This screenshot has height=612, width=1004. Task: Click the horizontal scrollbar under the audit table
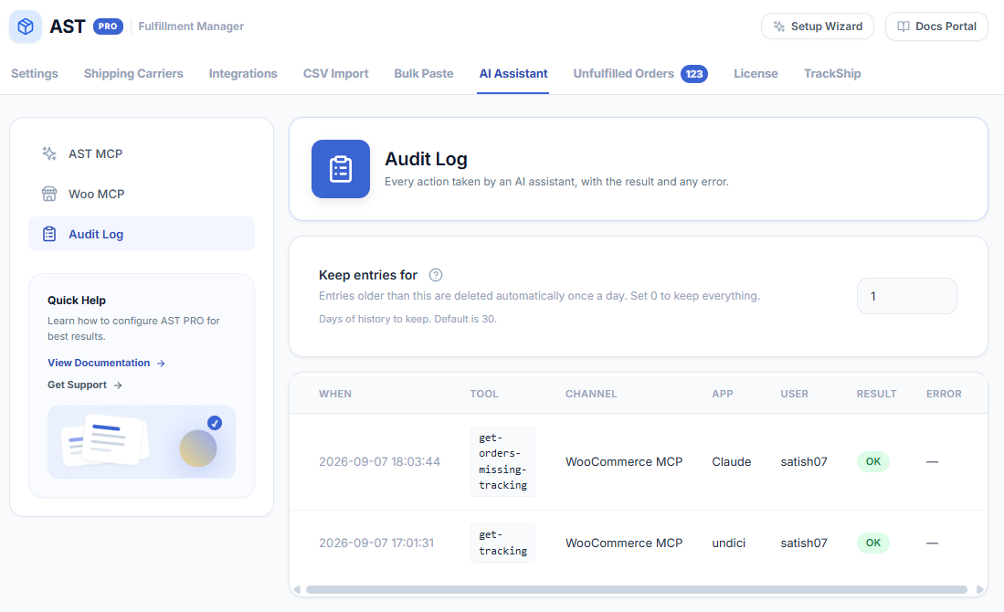tap(637, 589)
